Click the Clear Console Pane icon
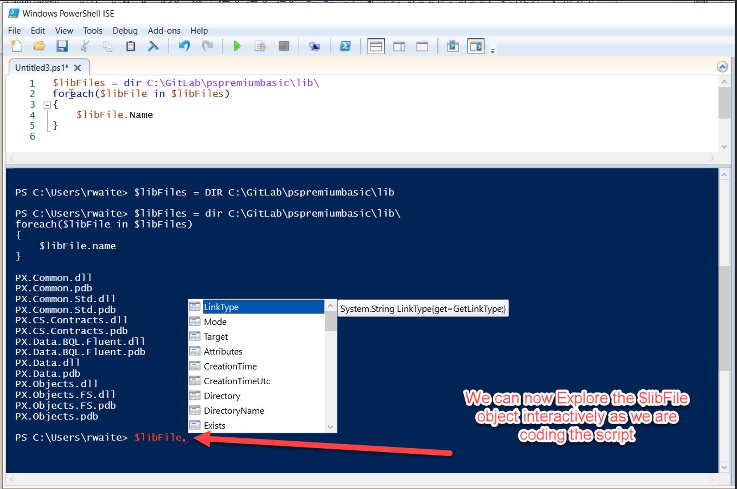The width and height of the screenshot is (737, 489). 153,46
